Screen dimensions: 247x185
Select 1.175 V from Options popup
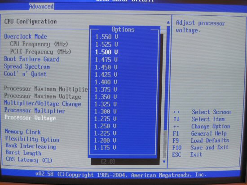point(105,148)
